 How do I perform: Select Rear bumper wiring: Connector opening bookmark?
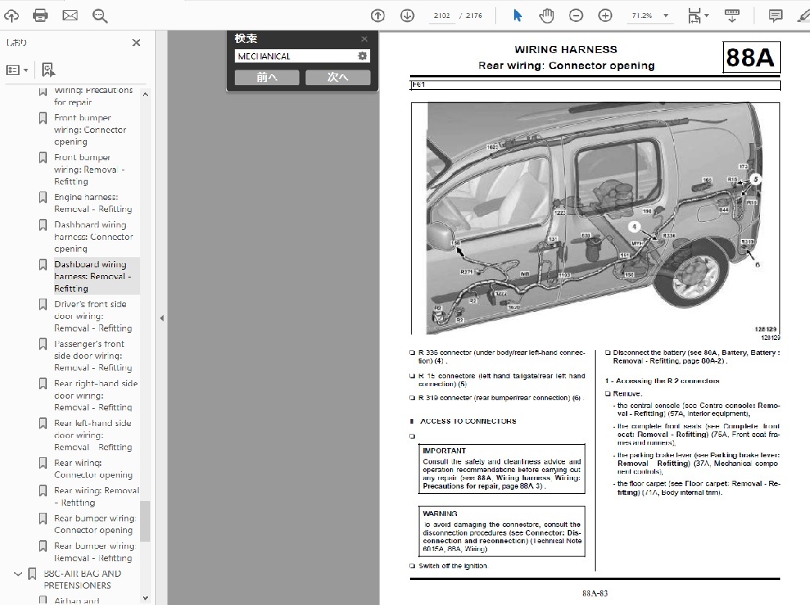coord(94,524)
